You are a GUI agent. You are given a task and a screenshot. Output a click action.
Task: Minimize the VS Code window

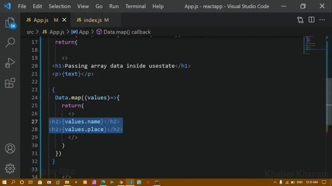tap(284, 6)
